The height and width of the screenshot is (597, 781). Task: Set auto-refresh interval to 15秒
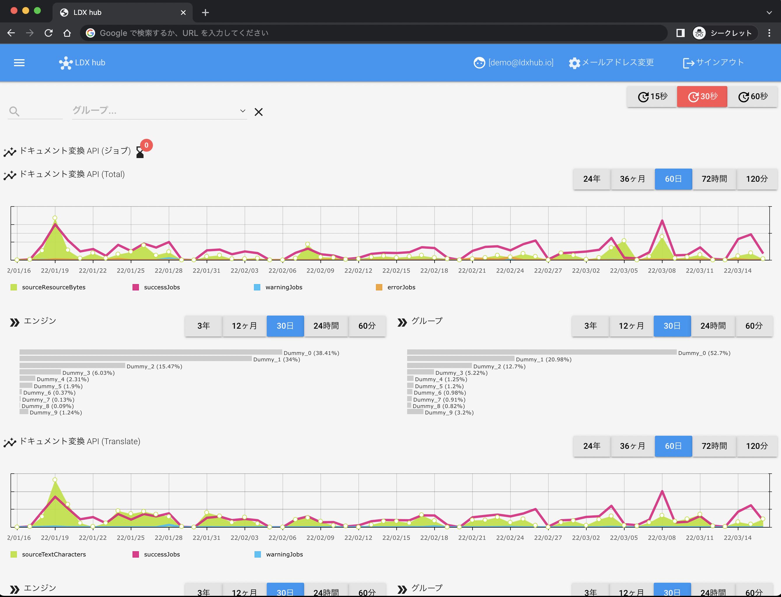click(x=652, y=96)
